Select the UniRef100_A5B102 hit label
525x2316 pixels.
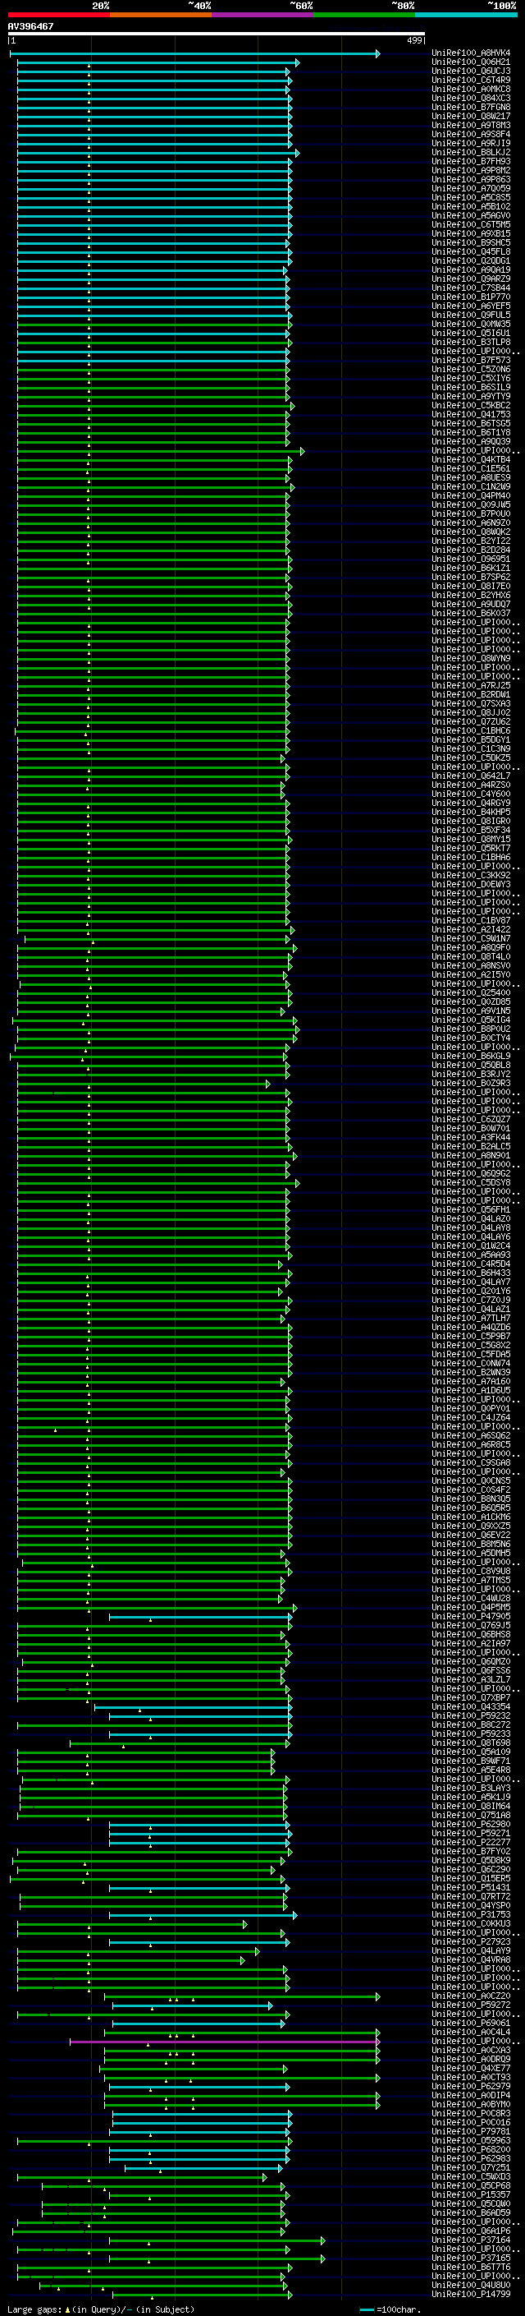tap(471, 206)
